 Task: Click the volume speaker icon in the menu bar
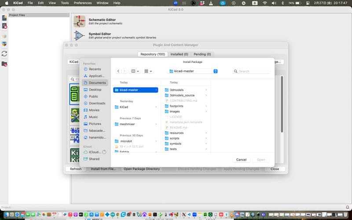pyautogui.click(x=274, y=3)
